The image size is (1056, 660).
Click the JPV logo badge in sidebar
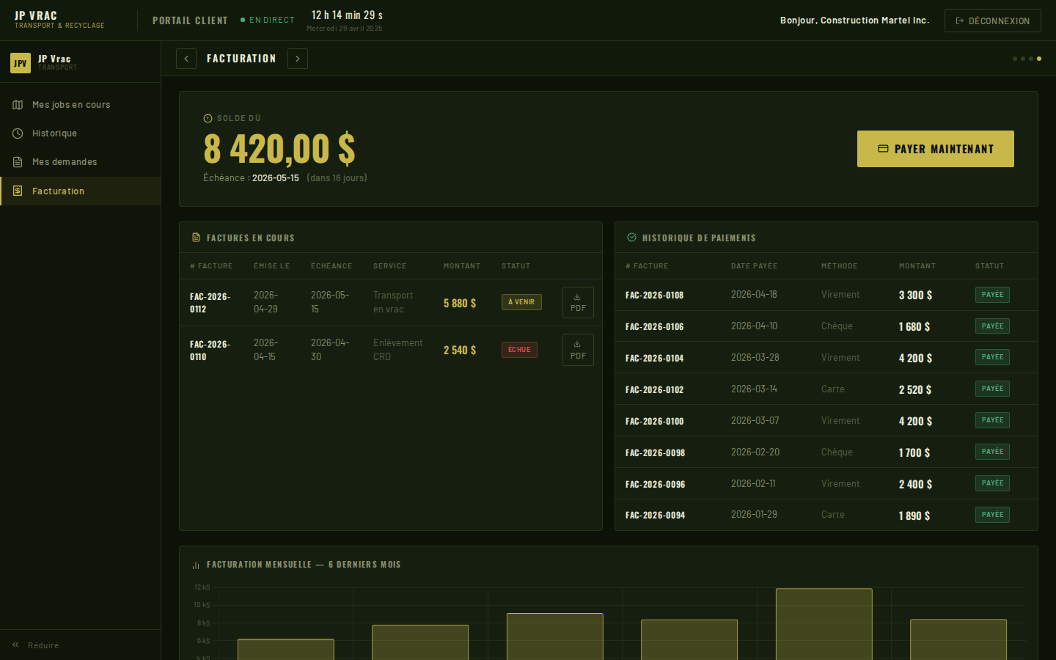coord(21,63)
